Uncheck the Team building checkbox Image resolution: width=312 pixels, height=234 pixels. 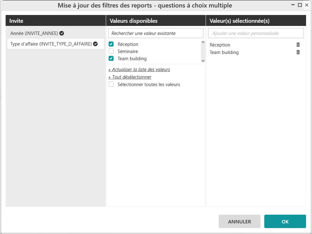(x=111, y=58)
